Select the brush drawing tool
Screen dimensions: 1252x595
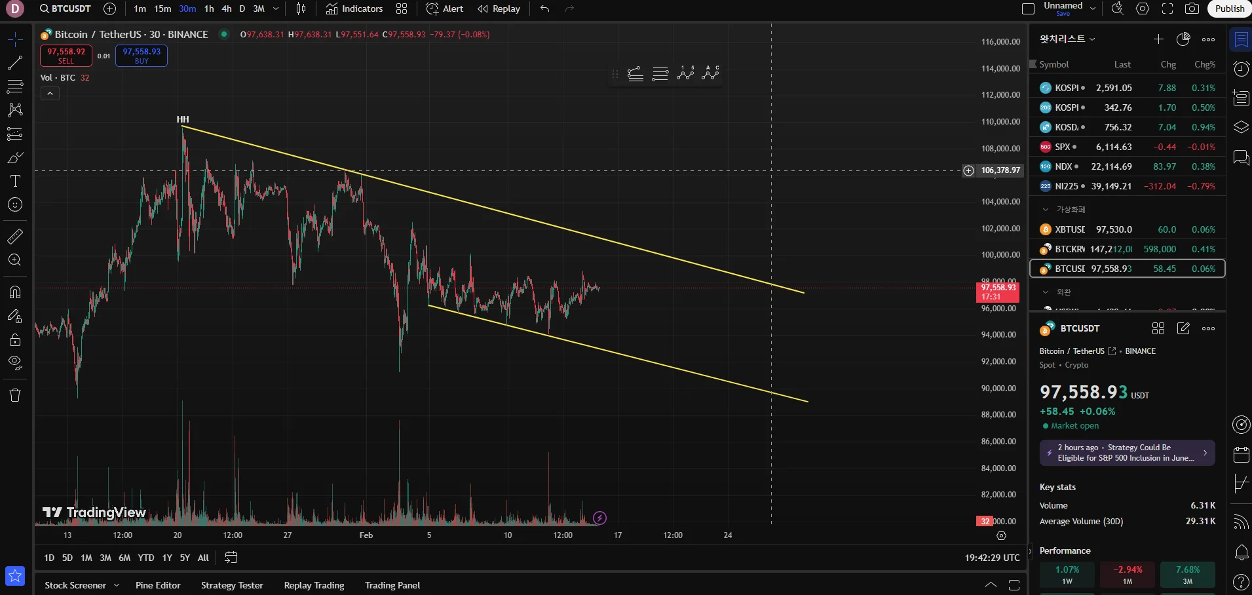click(x=15, y=158)
